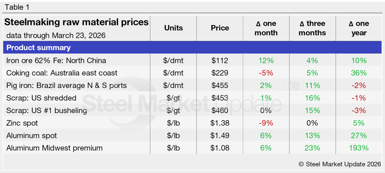Viewport: 385px width, 173px height.
Task: Click the Iron ore 62% Fe row label
Action: click(56, 60)
